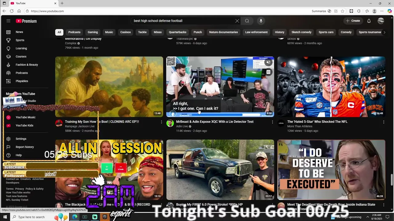Select the Law enforcement filter chip

click(x=256, y=32)
